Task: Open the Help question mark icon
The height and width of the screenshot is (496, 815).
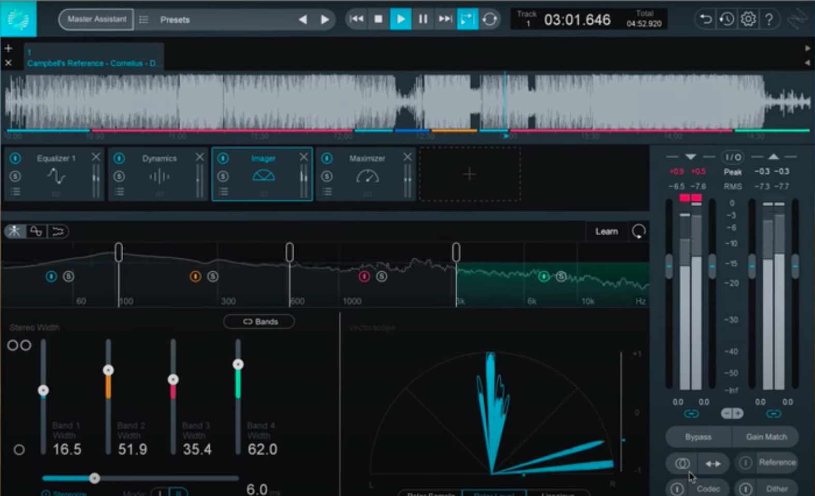Action: (x=769, y=19)
